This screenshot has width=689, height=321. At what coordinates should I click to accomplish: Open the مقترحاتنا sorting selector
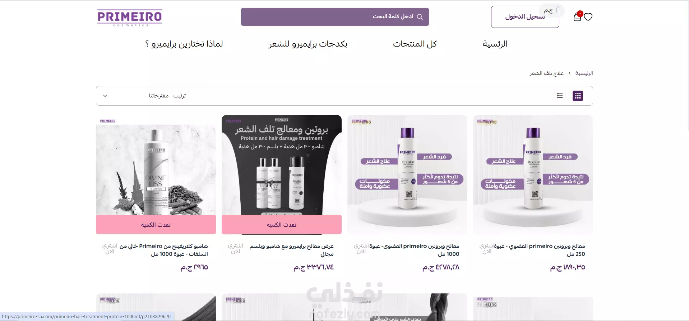pyautogui.click(x=159, y=96)
